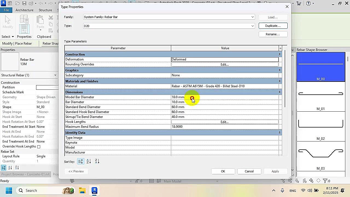Screen dimensions: 350x197
Task: Select the M_00 rebar shape thumbnail
Action: [321, 67]
